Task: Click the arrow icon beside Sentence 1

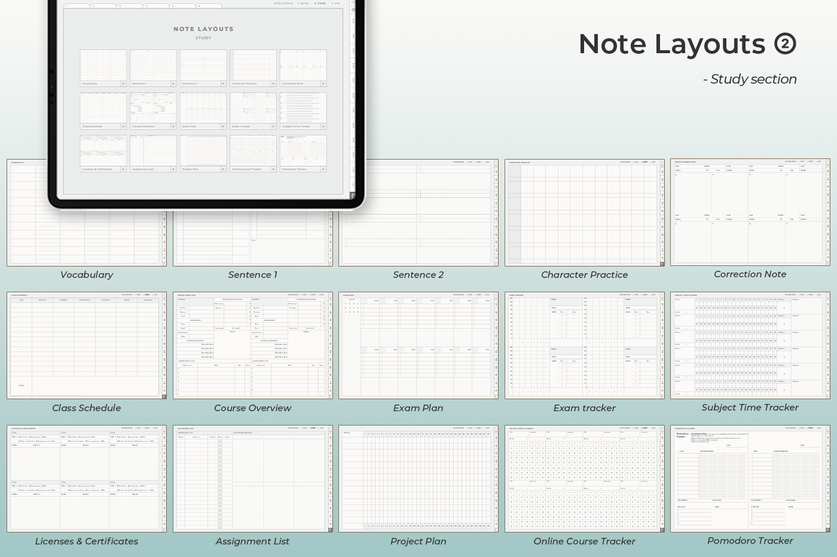Action: pyautogui.click(x=173, y=84)
